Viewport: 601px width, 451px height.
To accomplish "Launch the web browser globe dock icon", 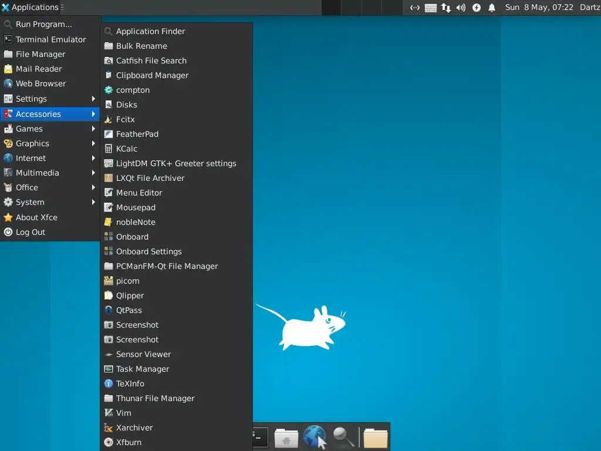I will pos(315,437).
